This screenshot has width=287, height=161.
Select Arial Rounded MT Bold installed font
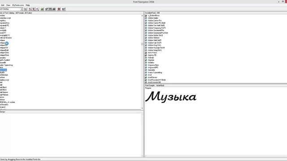(157, 80)
